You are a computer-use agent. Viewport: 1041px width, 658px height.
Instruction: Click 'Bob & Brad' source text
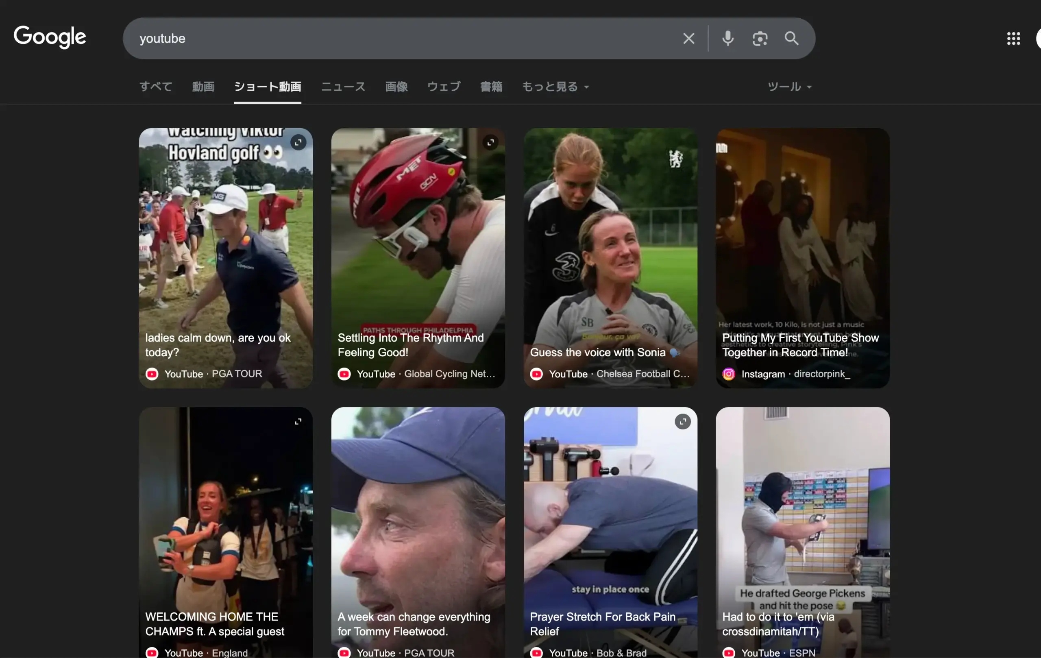tap(622, 653)
